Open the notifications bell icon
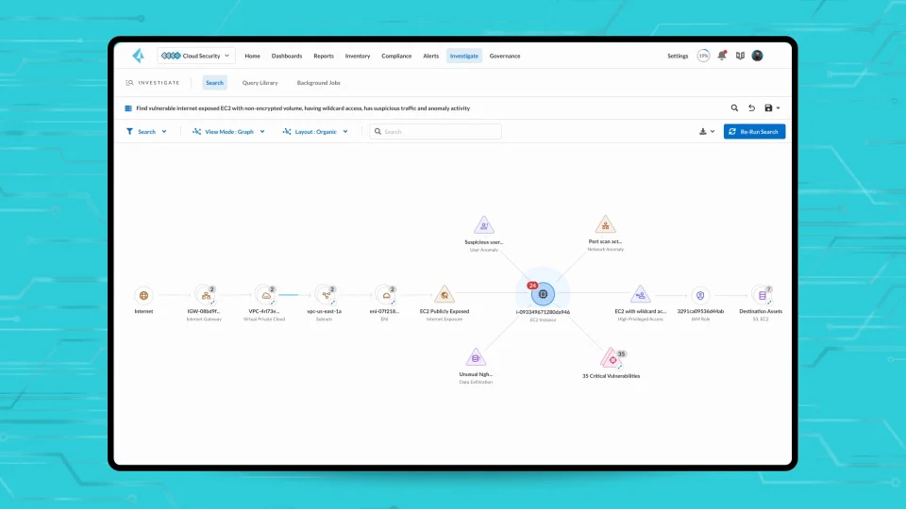The width and height of the screenshot is (906, 509). point(722,56)
